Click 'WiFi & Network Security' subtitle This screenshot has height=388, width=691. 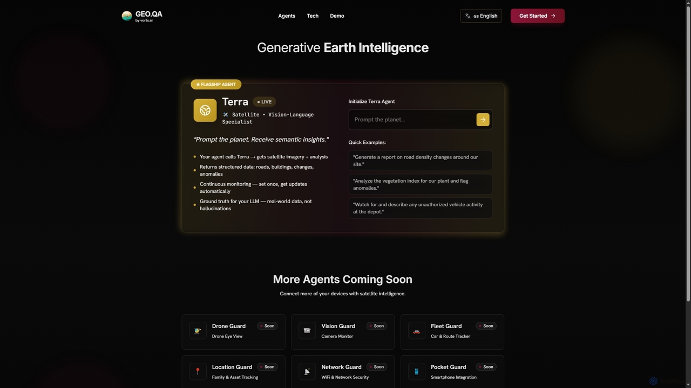(x=345, y=377)
